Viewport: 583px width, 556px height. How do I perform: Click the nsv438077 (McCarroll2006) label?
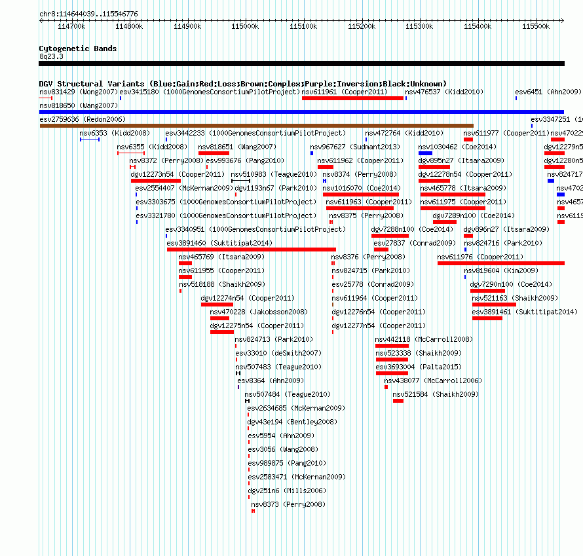(433, 380)
